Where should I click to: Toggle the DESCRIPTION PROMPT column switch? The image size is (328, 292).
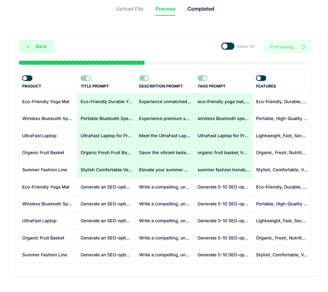click(x=144, y=78)
